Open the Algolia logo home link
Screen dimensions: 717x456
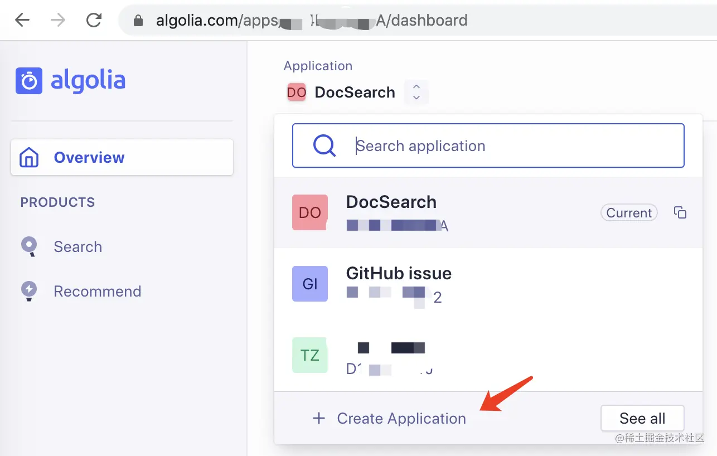(70, 81)
